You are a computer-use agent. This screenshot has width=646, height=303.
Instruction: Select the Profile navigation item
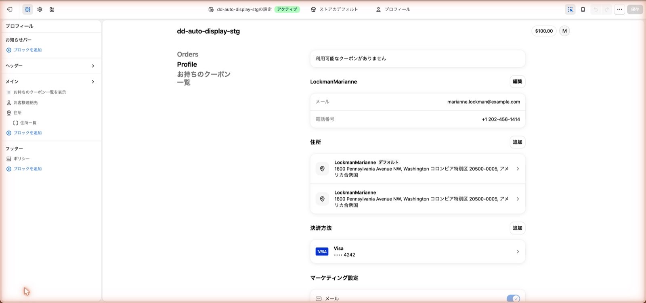(x=187, y=65)
